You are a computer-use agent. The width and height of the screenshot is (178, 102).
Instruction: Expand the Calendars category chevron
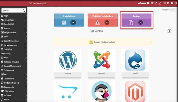click(26, 49)
